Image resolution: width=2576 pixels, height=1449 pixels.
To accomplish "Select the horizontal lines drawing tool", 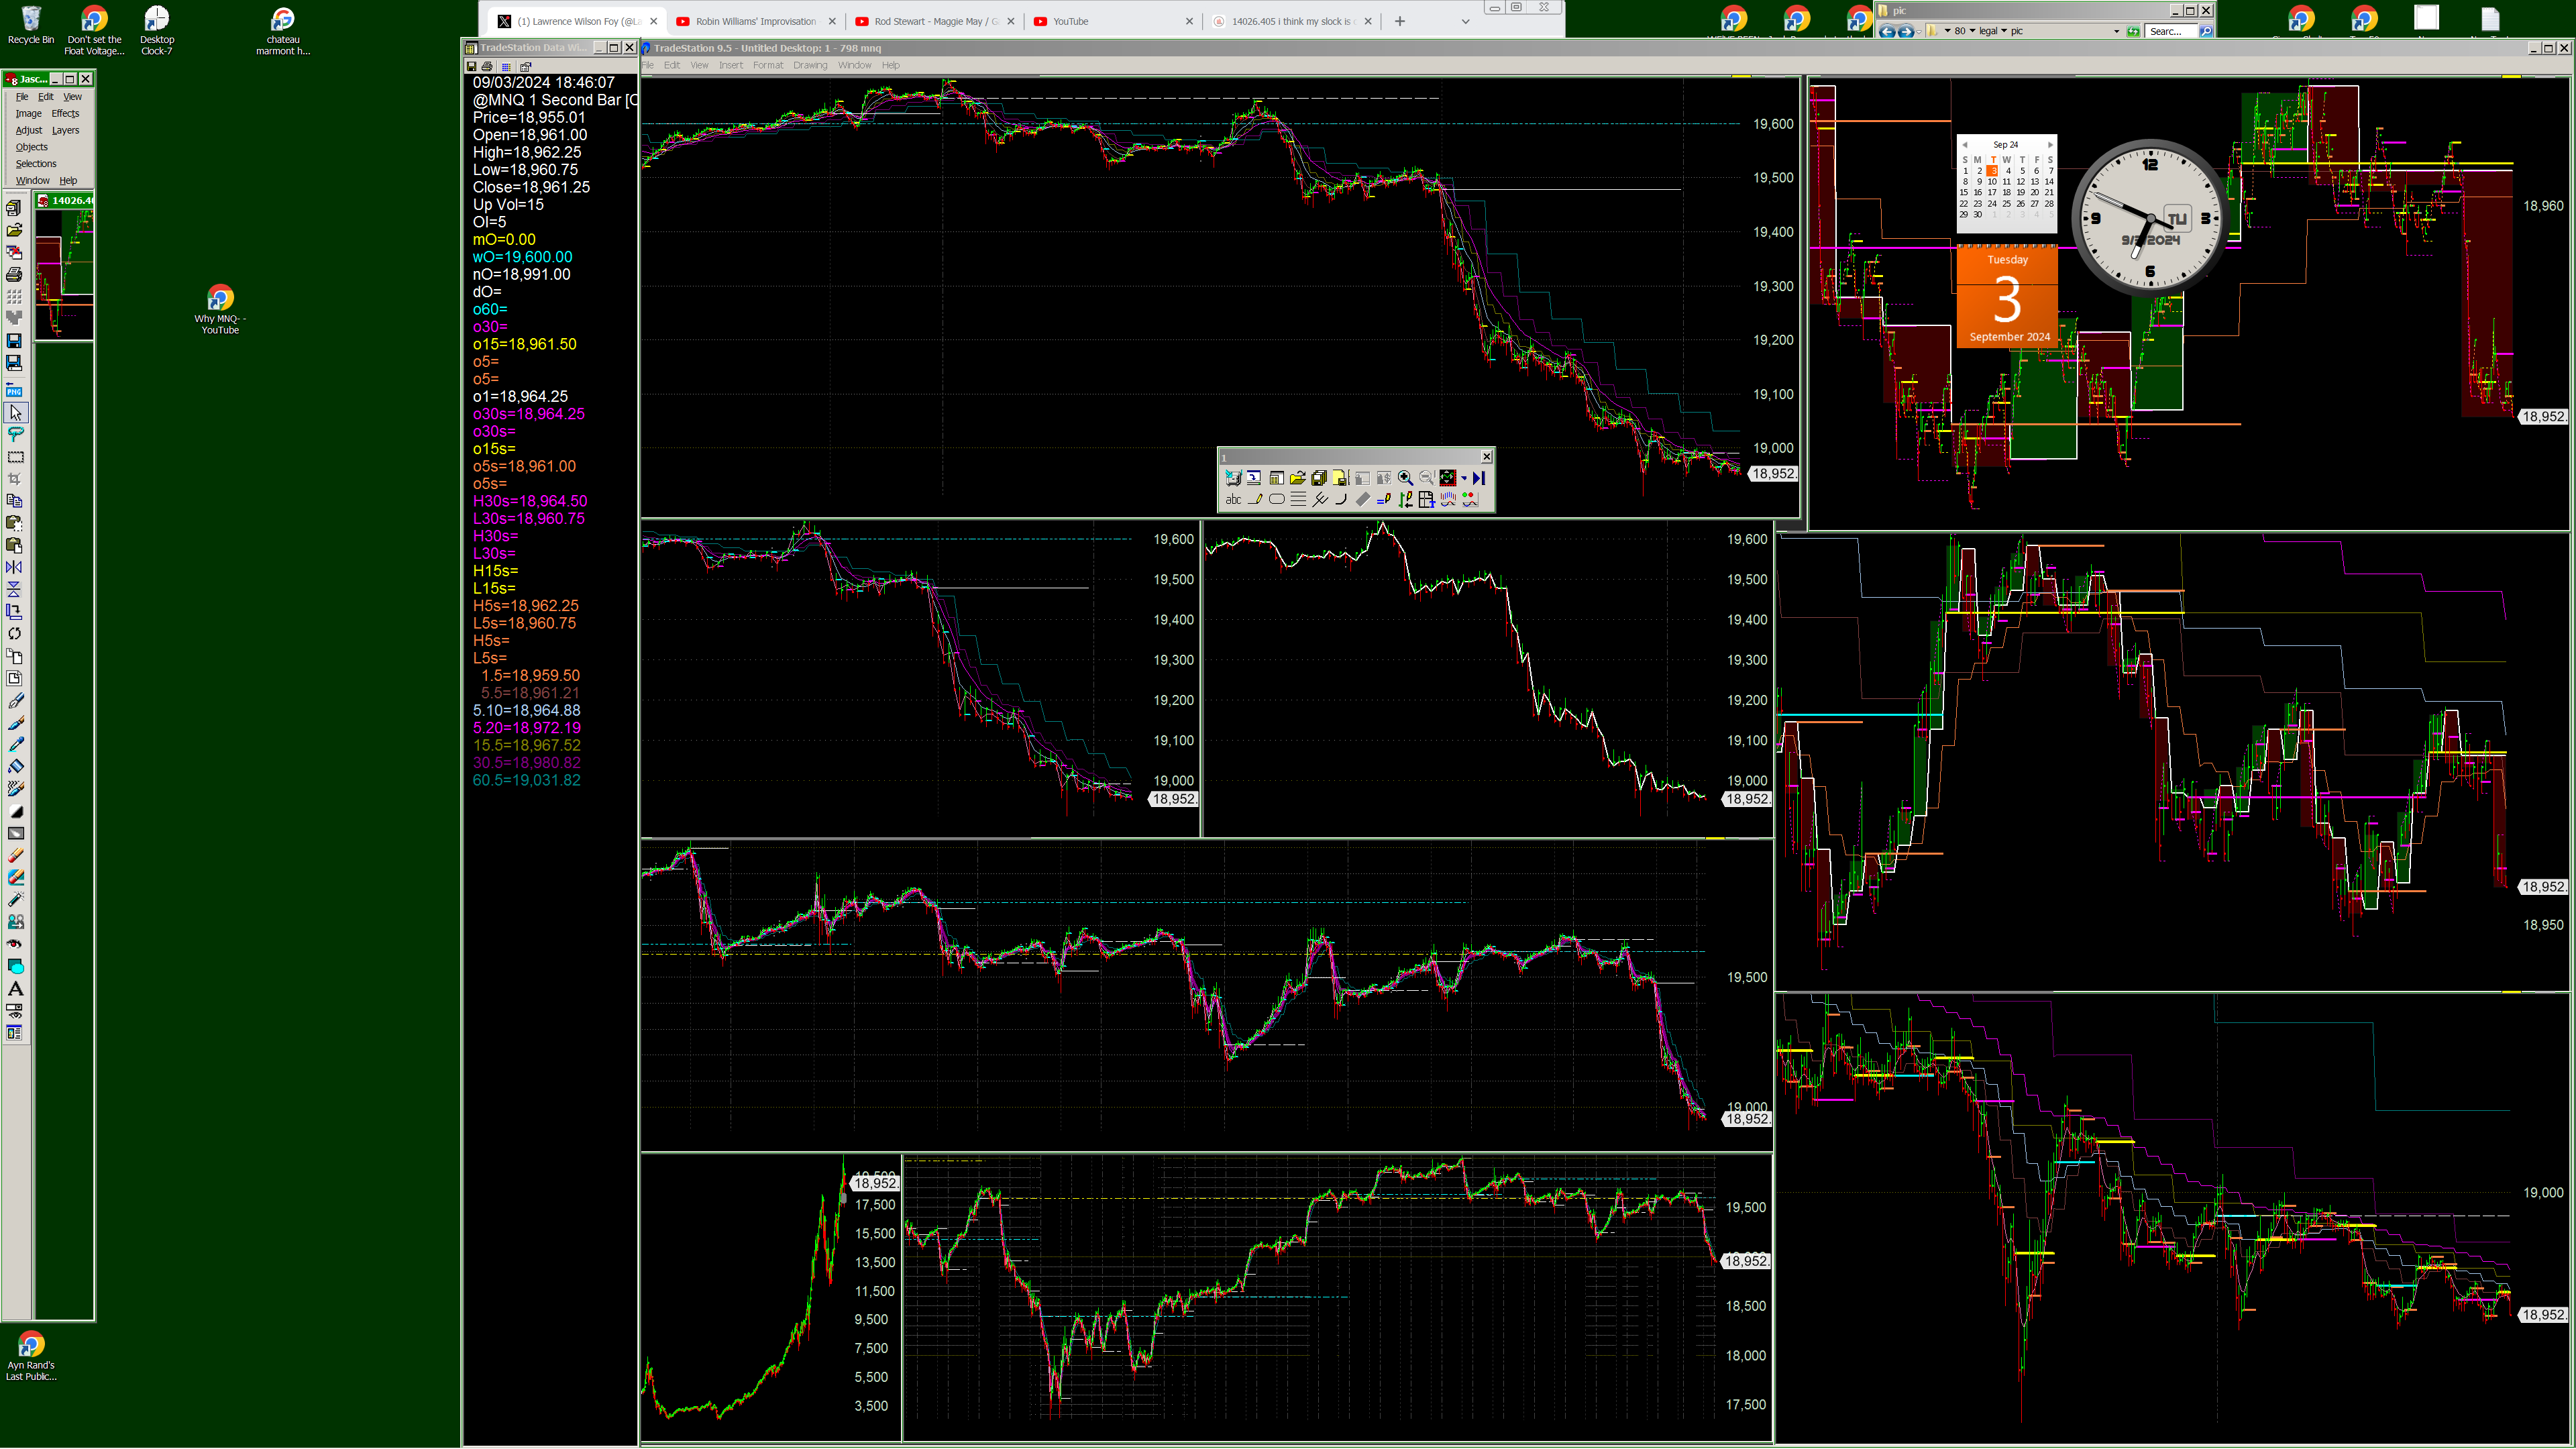I will click(x=1298, y=500).
